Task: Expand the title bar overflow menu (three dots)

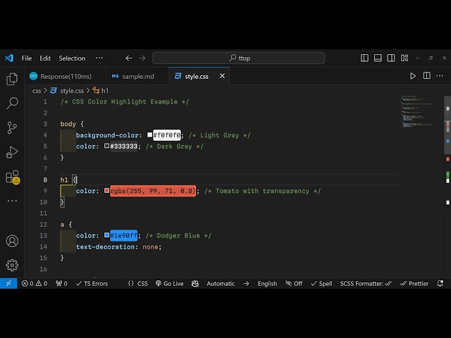Action: [x=99, y=58]
